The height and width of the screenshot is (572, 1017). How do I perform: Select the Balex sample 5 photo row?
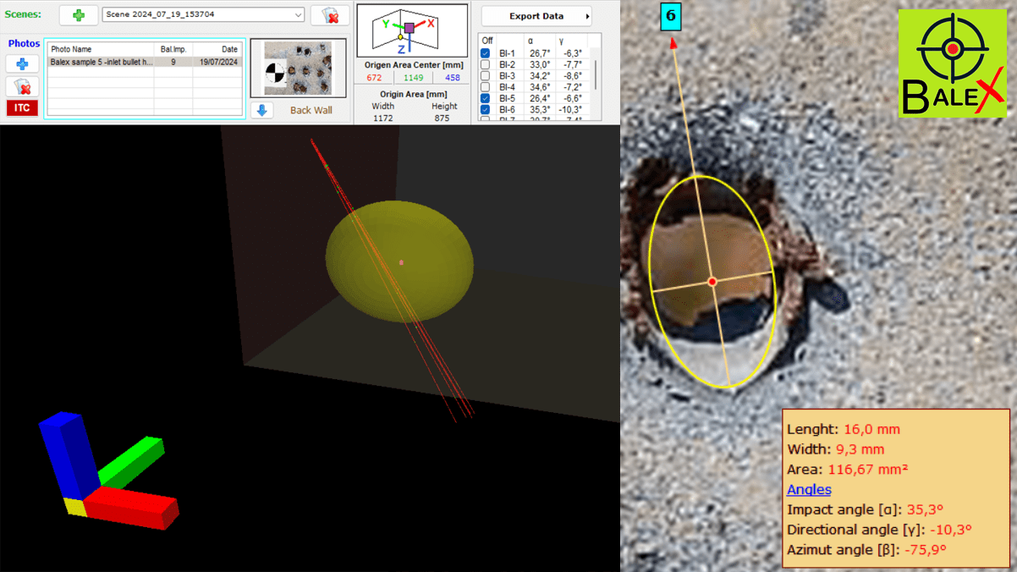144,62
